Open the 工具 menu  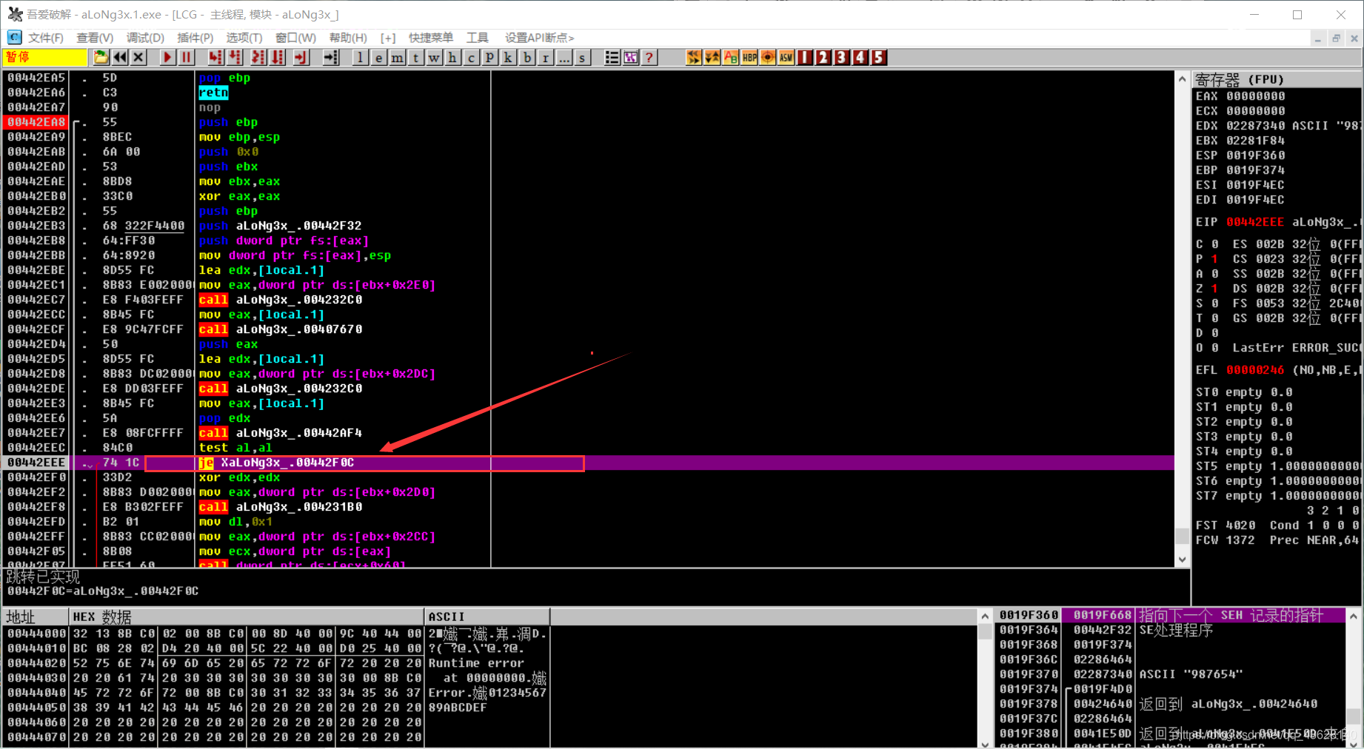pyautogui.click(x=477, y=38)
